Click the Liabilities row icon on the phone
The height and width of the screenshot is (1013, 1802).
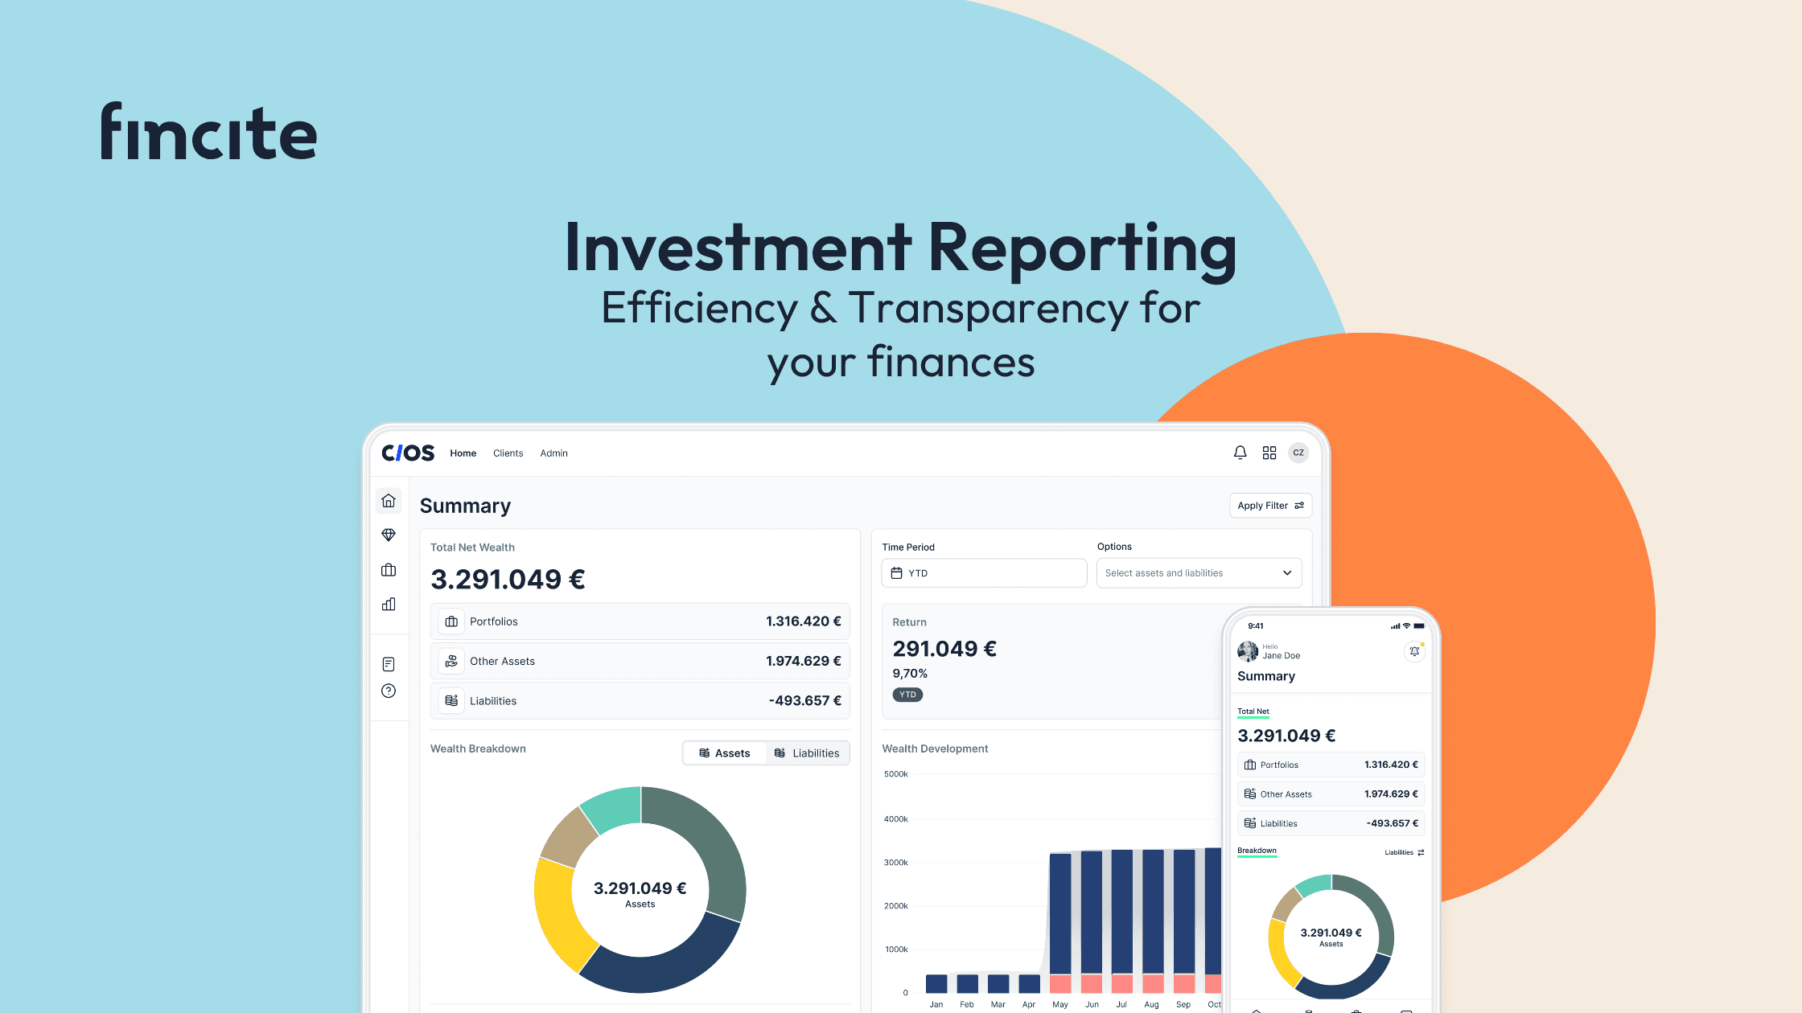tap(1250, 823)
